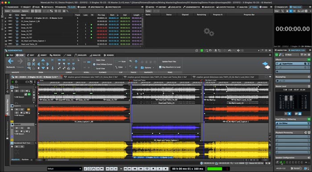Click the 00 h 00 mn 01 s time display

click(188, 169)
